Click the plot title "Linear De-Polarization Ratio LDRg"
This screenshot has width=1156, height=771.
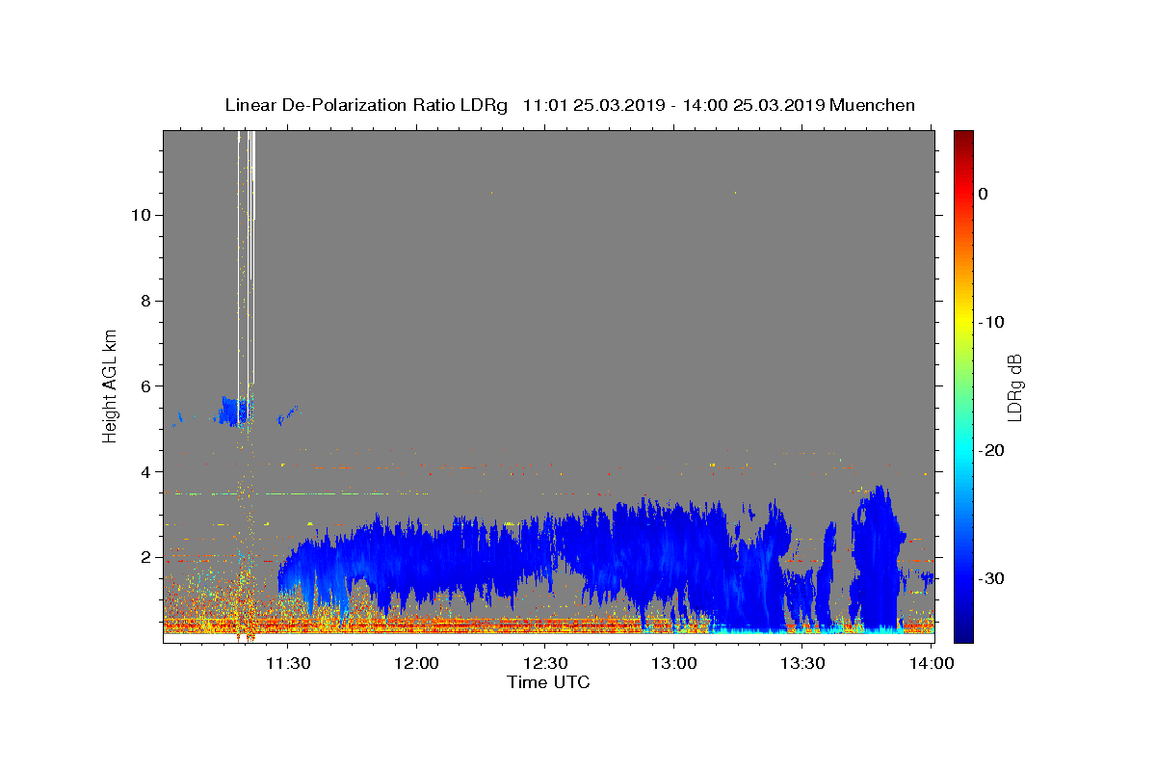[x=365, y=105]
